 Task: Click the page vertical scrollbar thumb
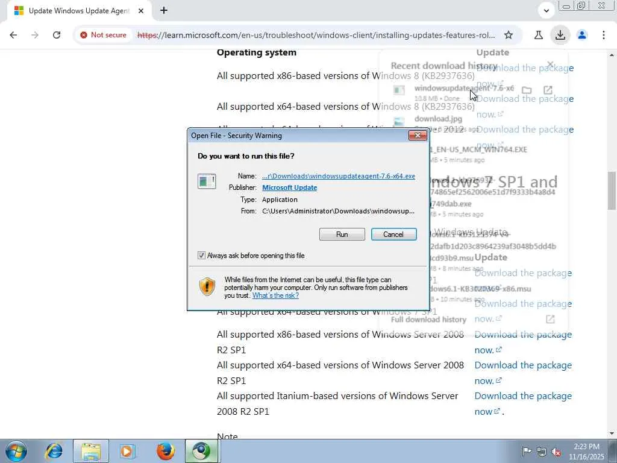tap(612, 191)
